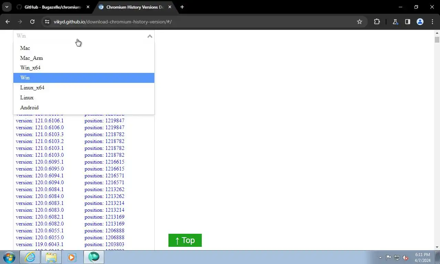This screenshot has height=264, width=440.
Task: Open version 120.0.6094.0 link
Action: (x=40, y=183)
